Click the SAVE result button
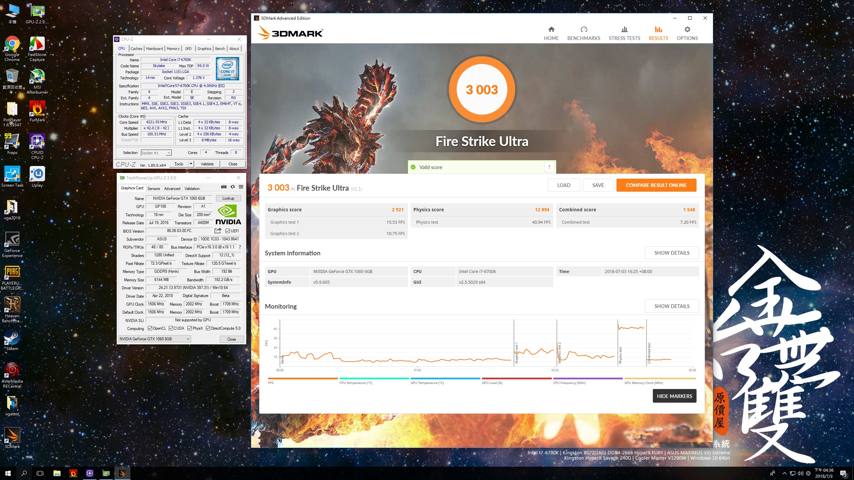This screenshot has width=854, height=480. pyautogui.click(x=598, y=185)
